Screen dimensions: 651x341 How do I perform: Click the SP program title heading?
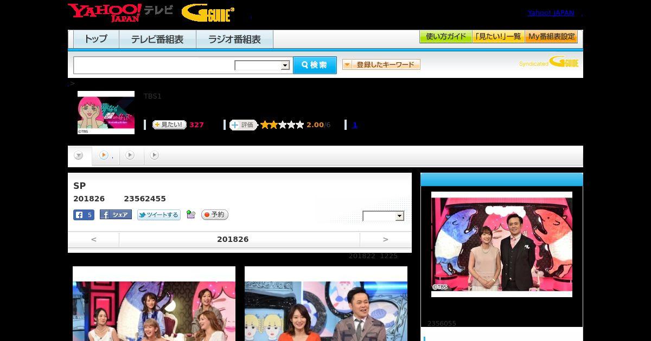[x=80, y=186]
